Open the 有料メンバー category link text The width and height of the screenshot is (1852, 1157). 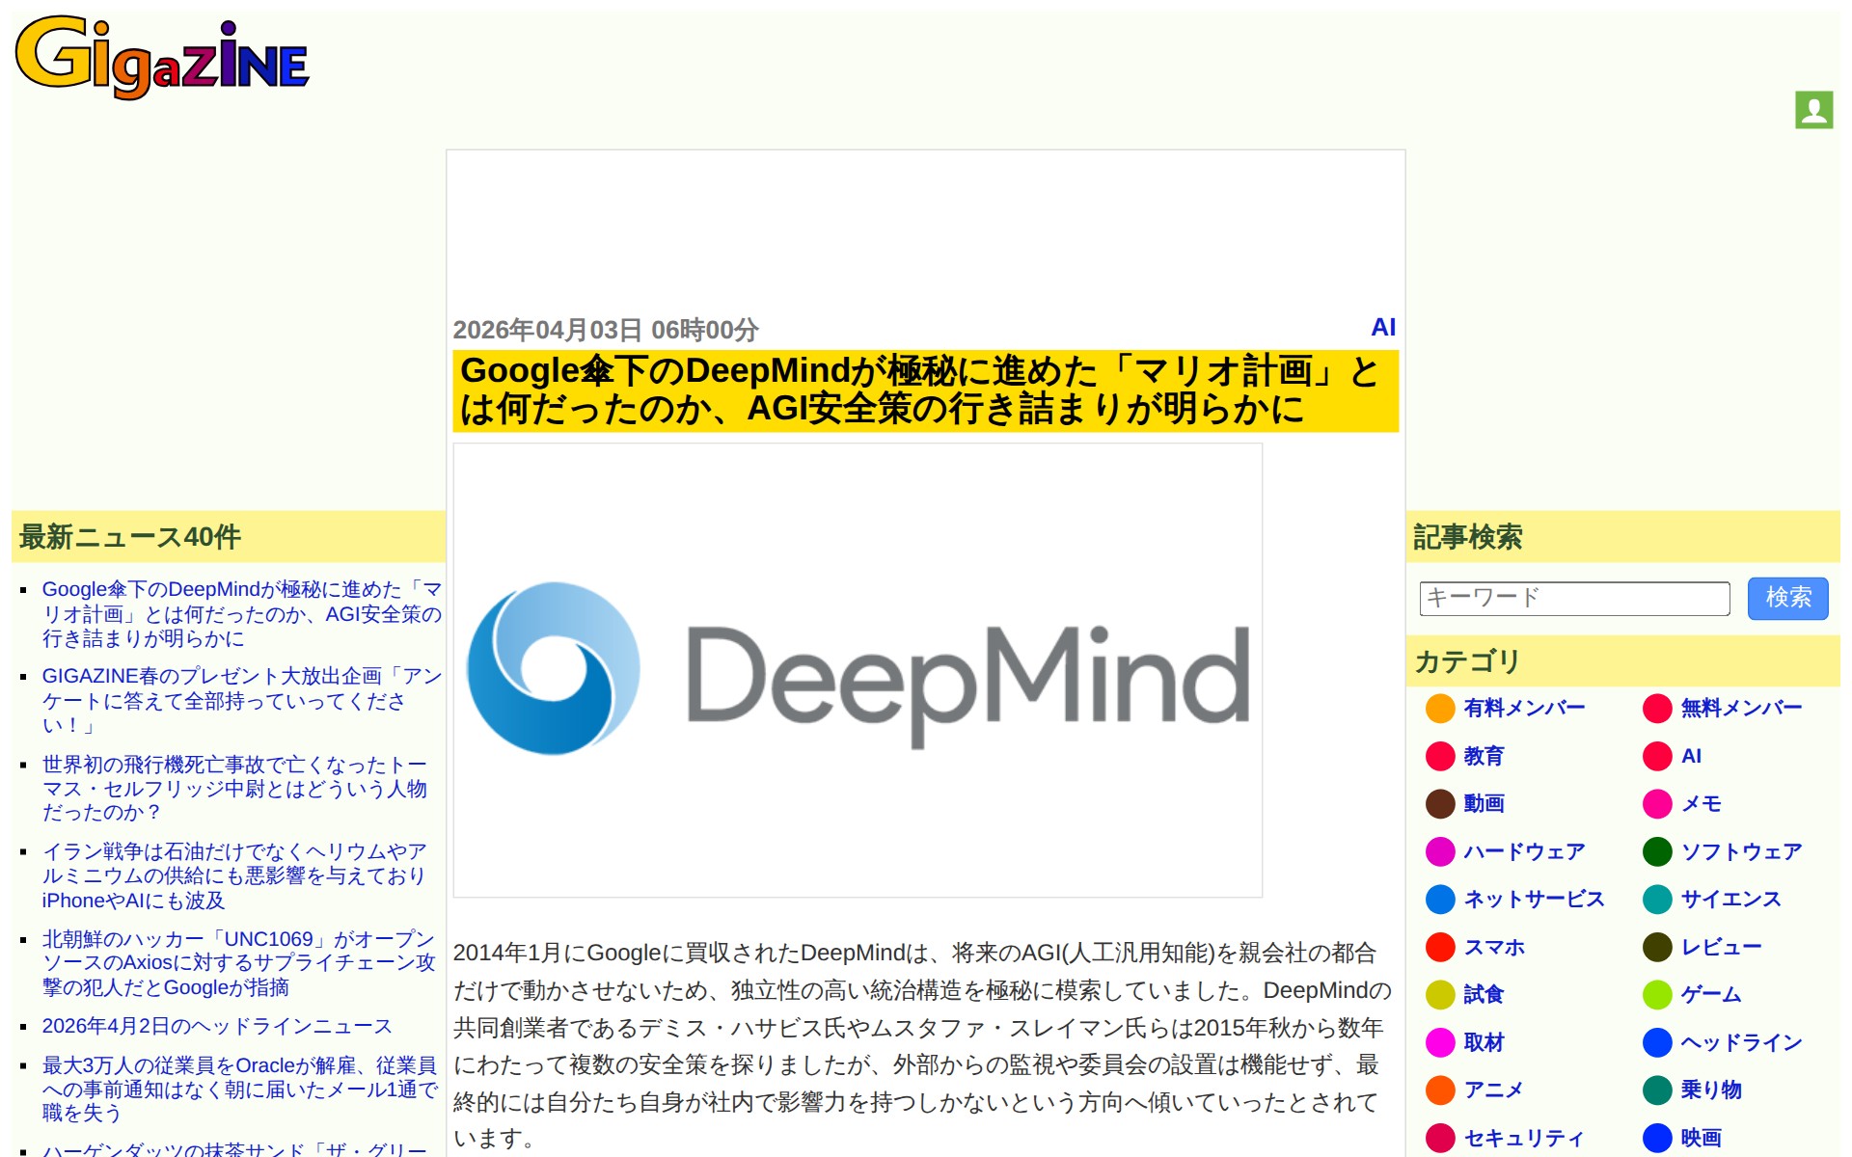1524,709
